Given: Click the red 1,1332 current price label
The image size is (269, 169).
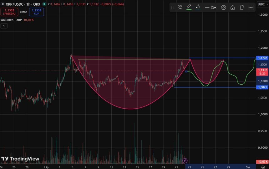Looking at the screenshot, I should 262,72.
